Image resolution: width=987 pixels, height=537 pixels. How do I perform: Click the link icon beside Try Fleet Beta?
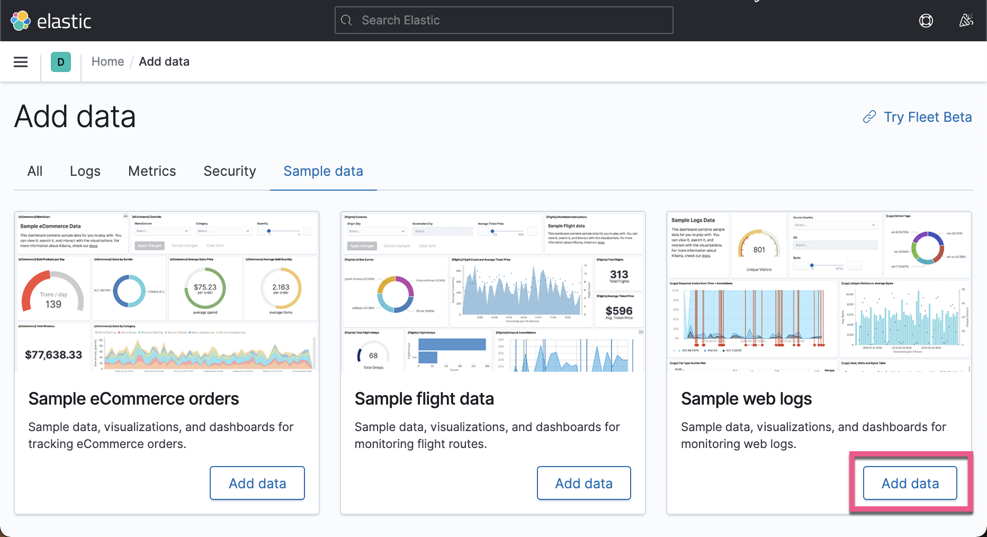click(x=869, y=117)
